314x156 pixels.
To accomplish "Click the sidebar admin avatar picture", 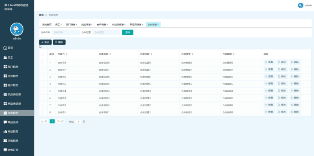I will 17,29.
